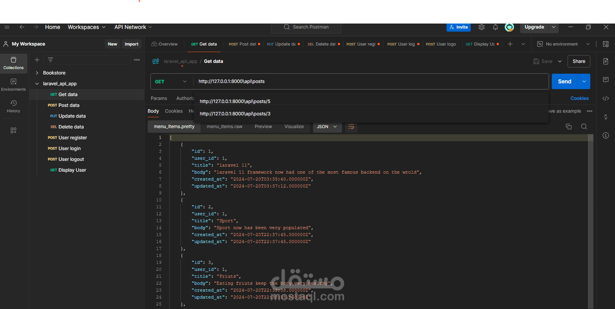Click the HTTP request type icon
Screen dimensions: 615x309
click(156, 61)
